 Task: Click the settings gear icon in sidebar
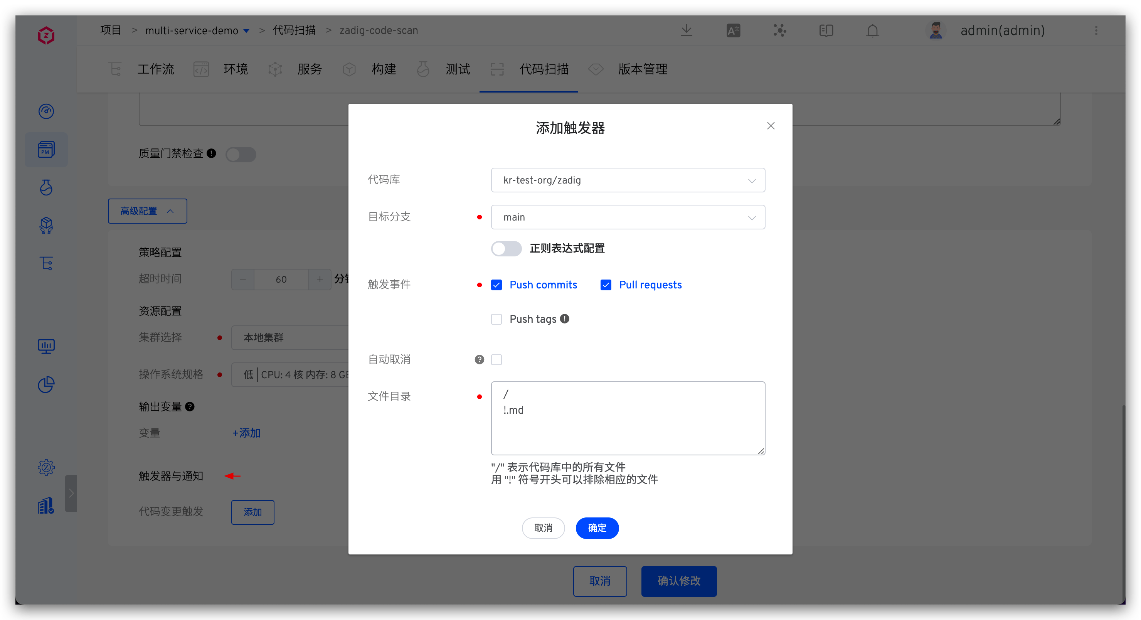(46, 467)
